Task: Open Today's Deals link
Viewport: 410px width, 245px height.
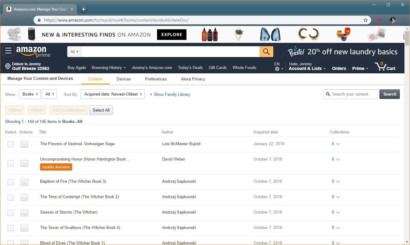Action: (190, 68)
